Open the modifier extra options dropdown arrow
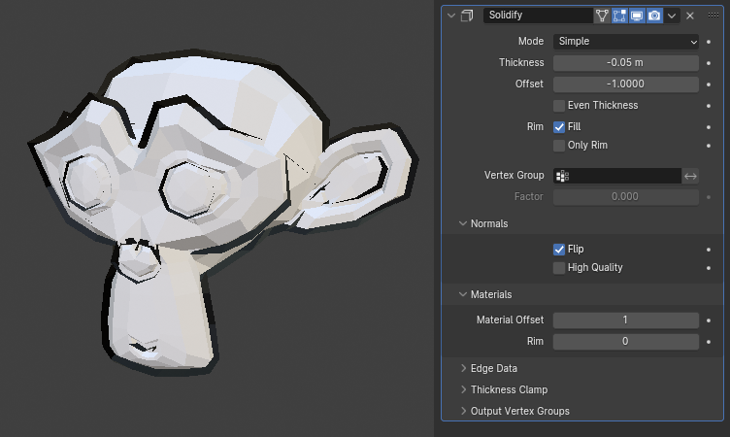Image resolution: width=730 pixels, height=437 pixels. pos(672,16)
